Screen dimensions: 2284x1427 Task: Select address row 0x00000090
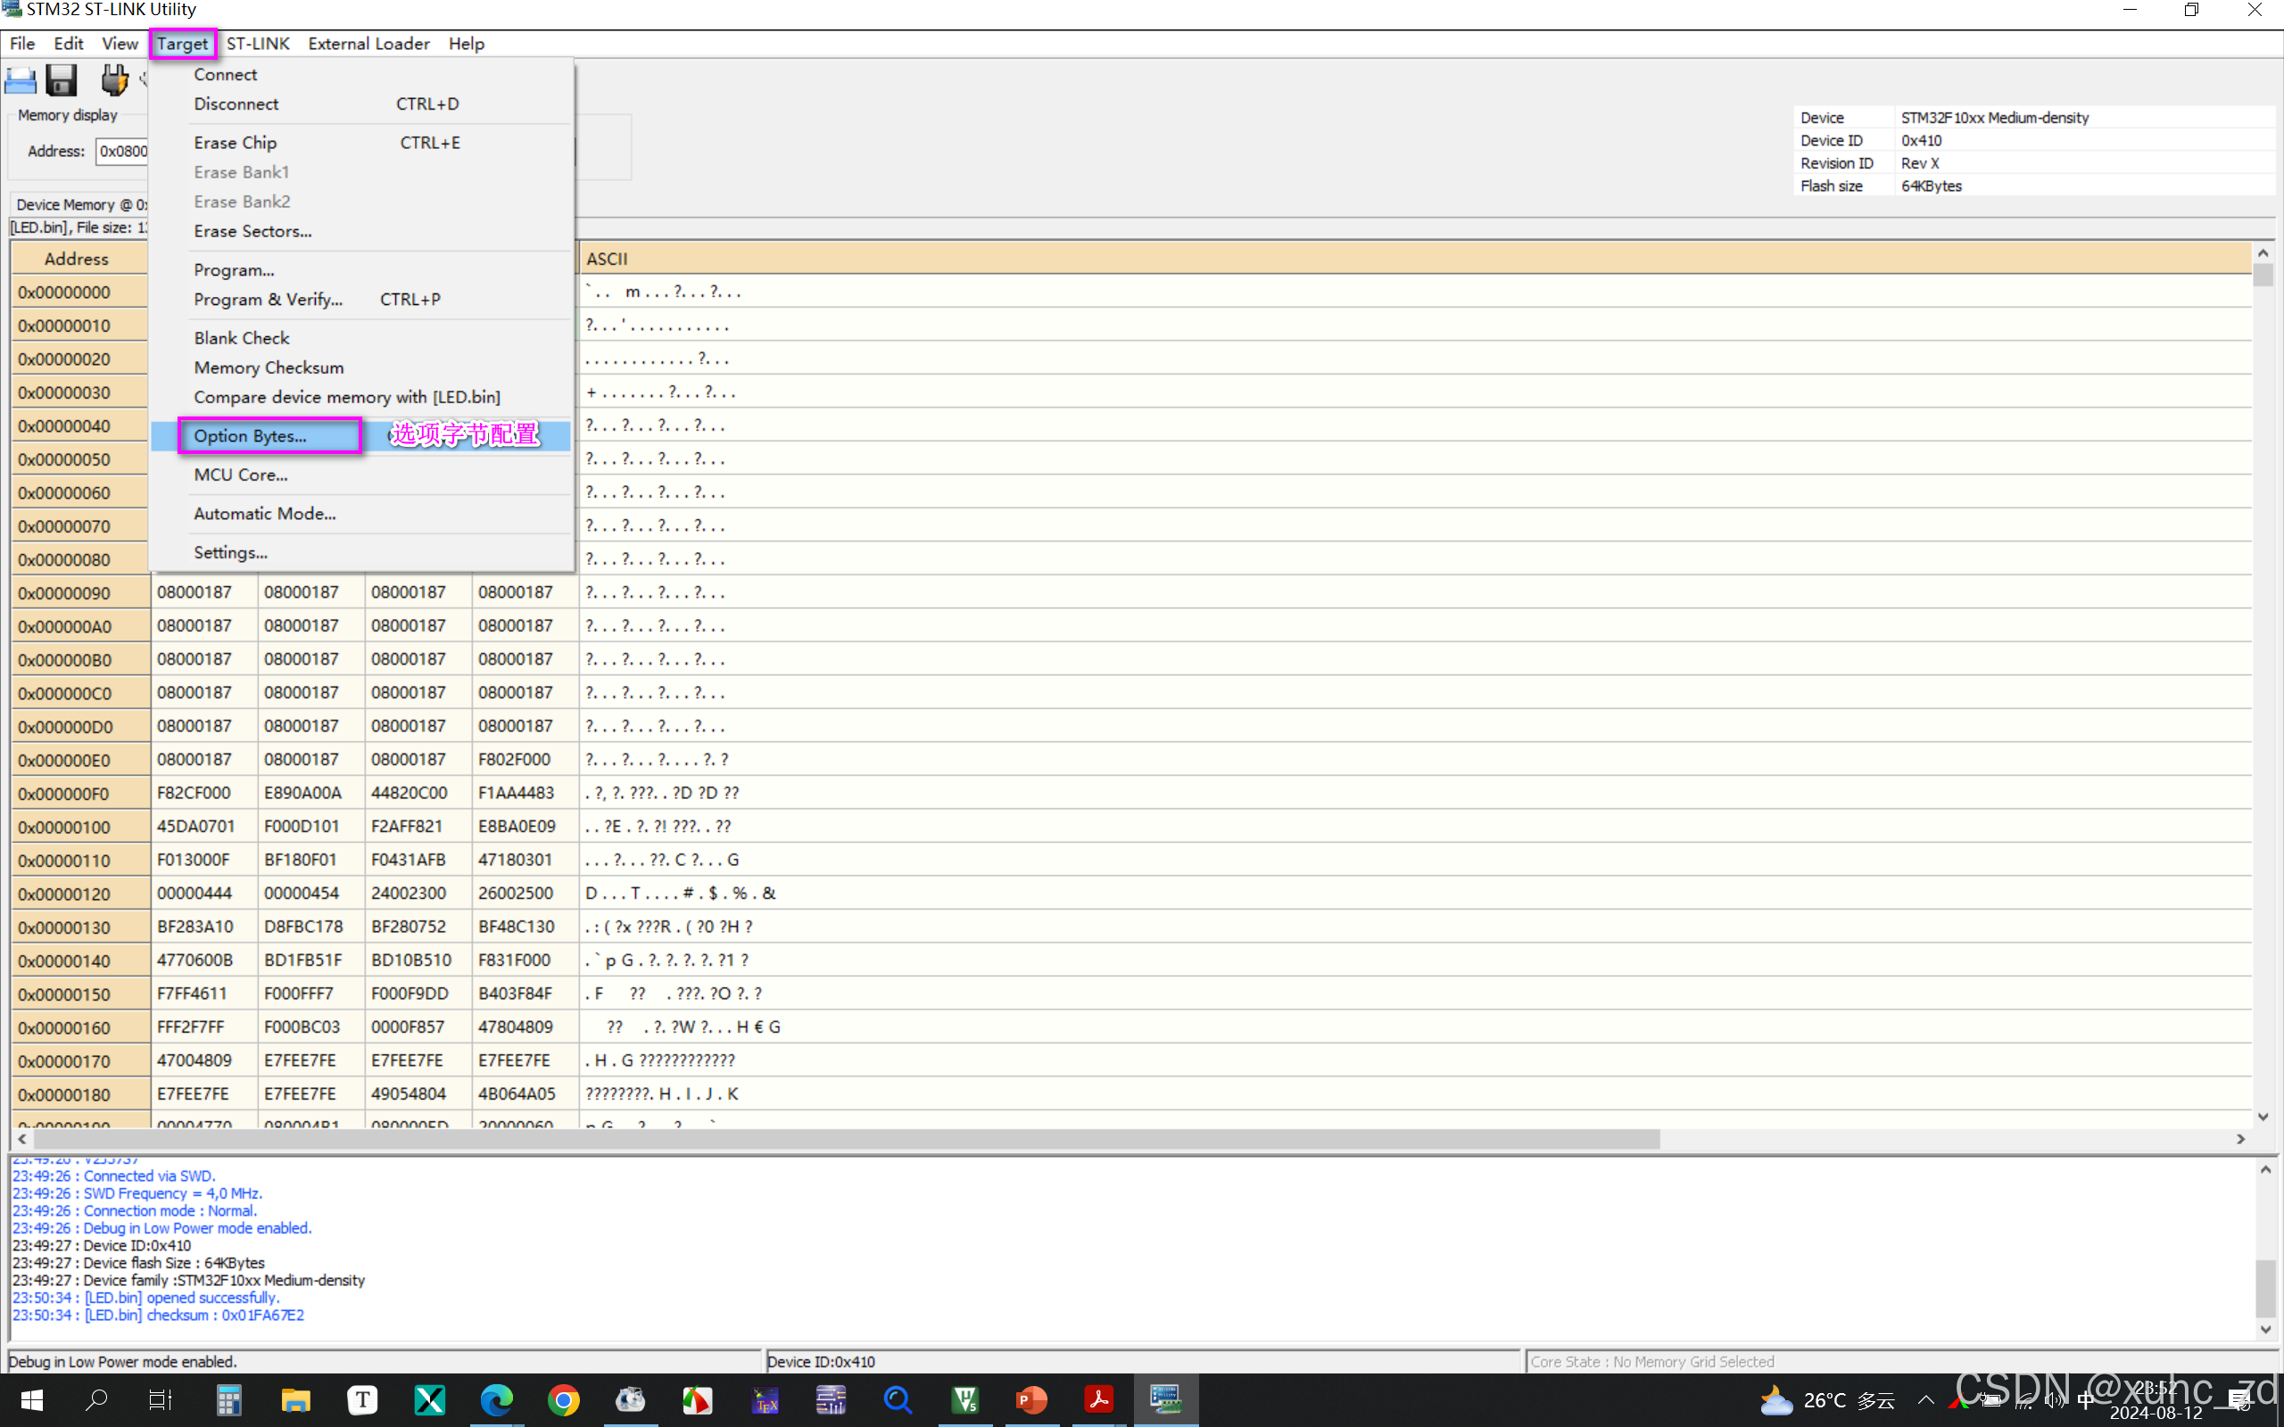tap(80, 593)
